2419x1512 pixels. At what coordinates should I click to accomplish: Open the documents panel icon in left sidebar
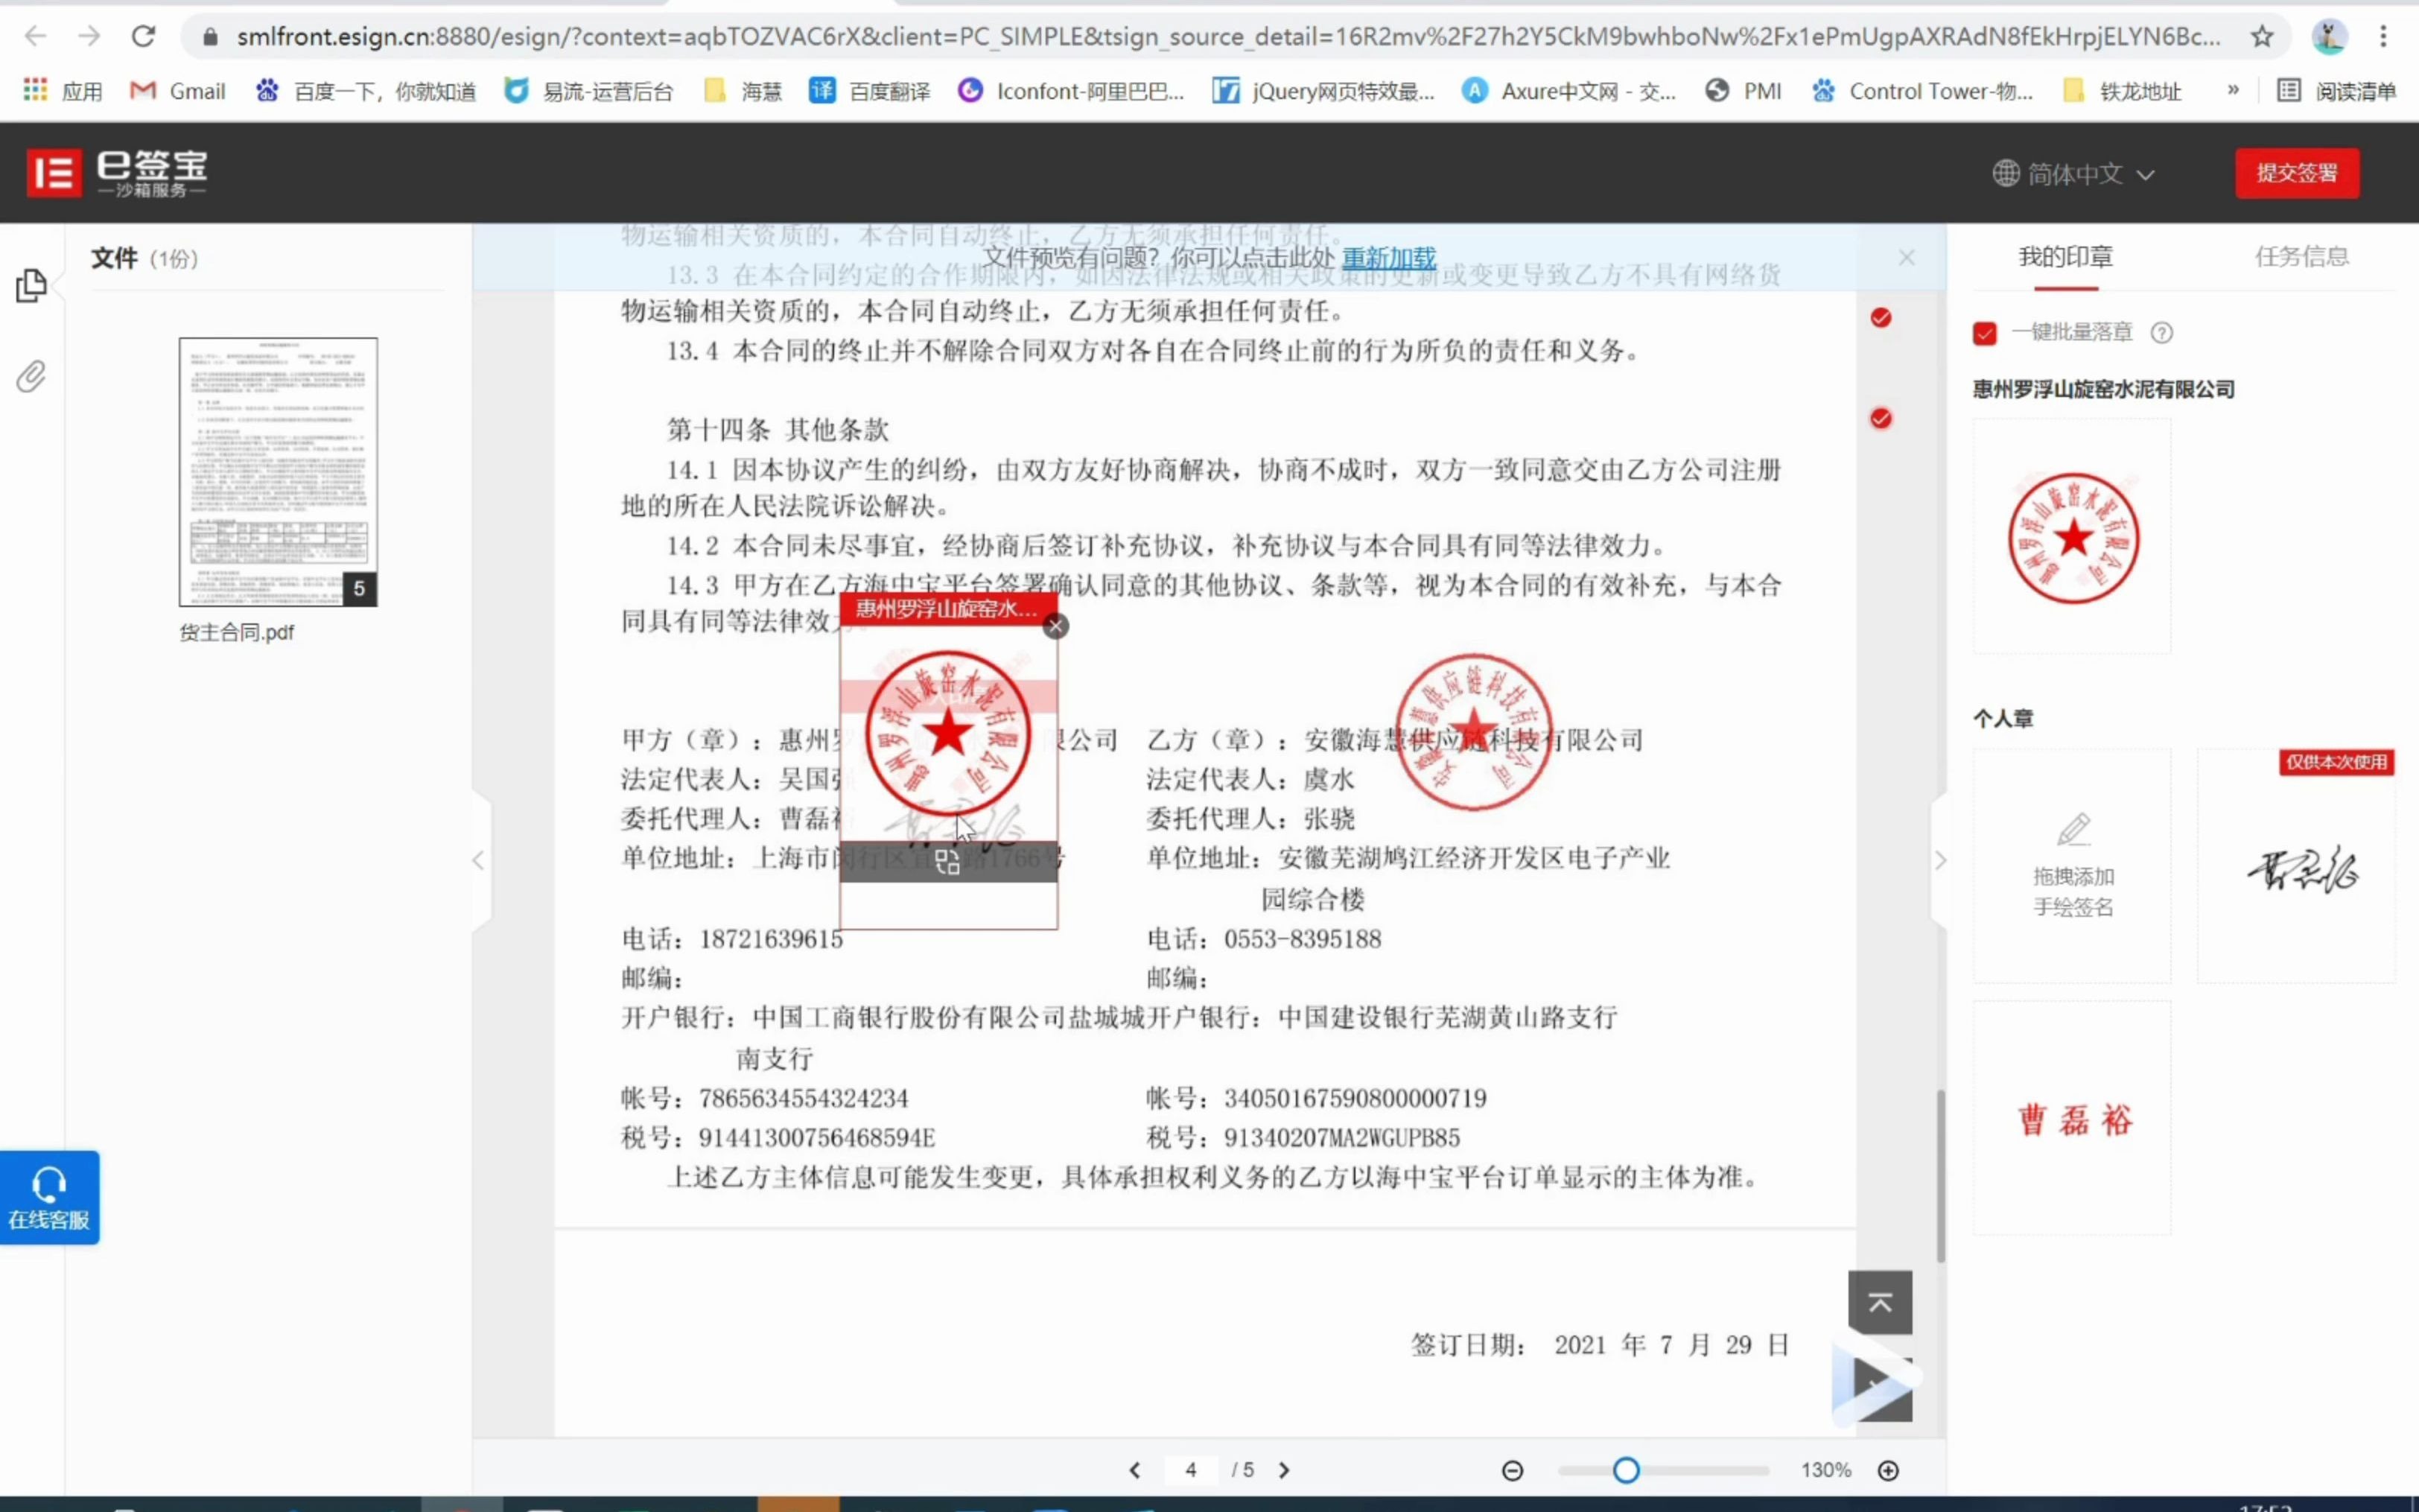pyautogui.click(x=31, y=286)
